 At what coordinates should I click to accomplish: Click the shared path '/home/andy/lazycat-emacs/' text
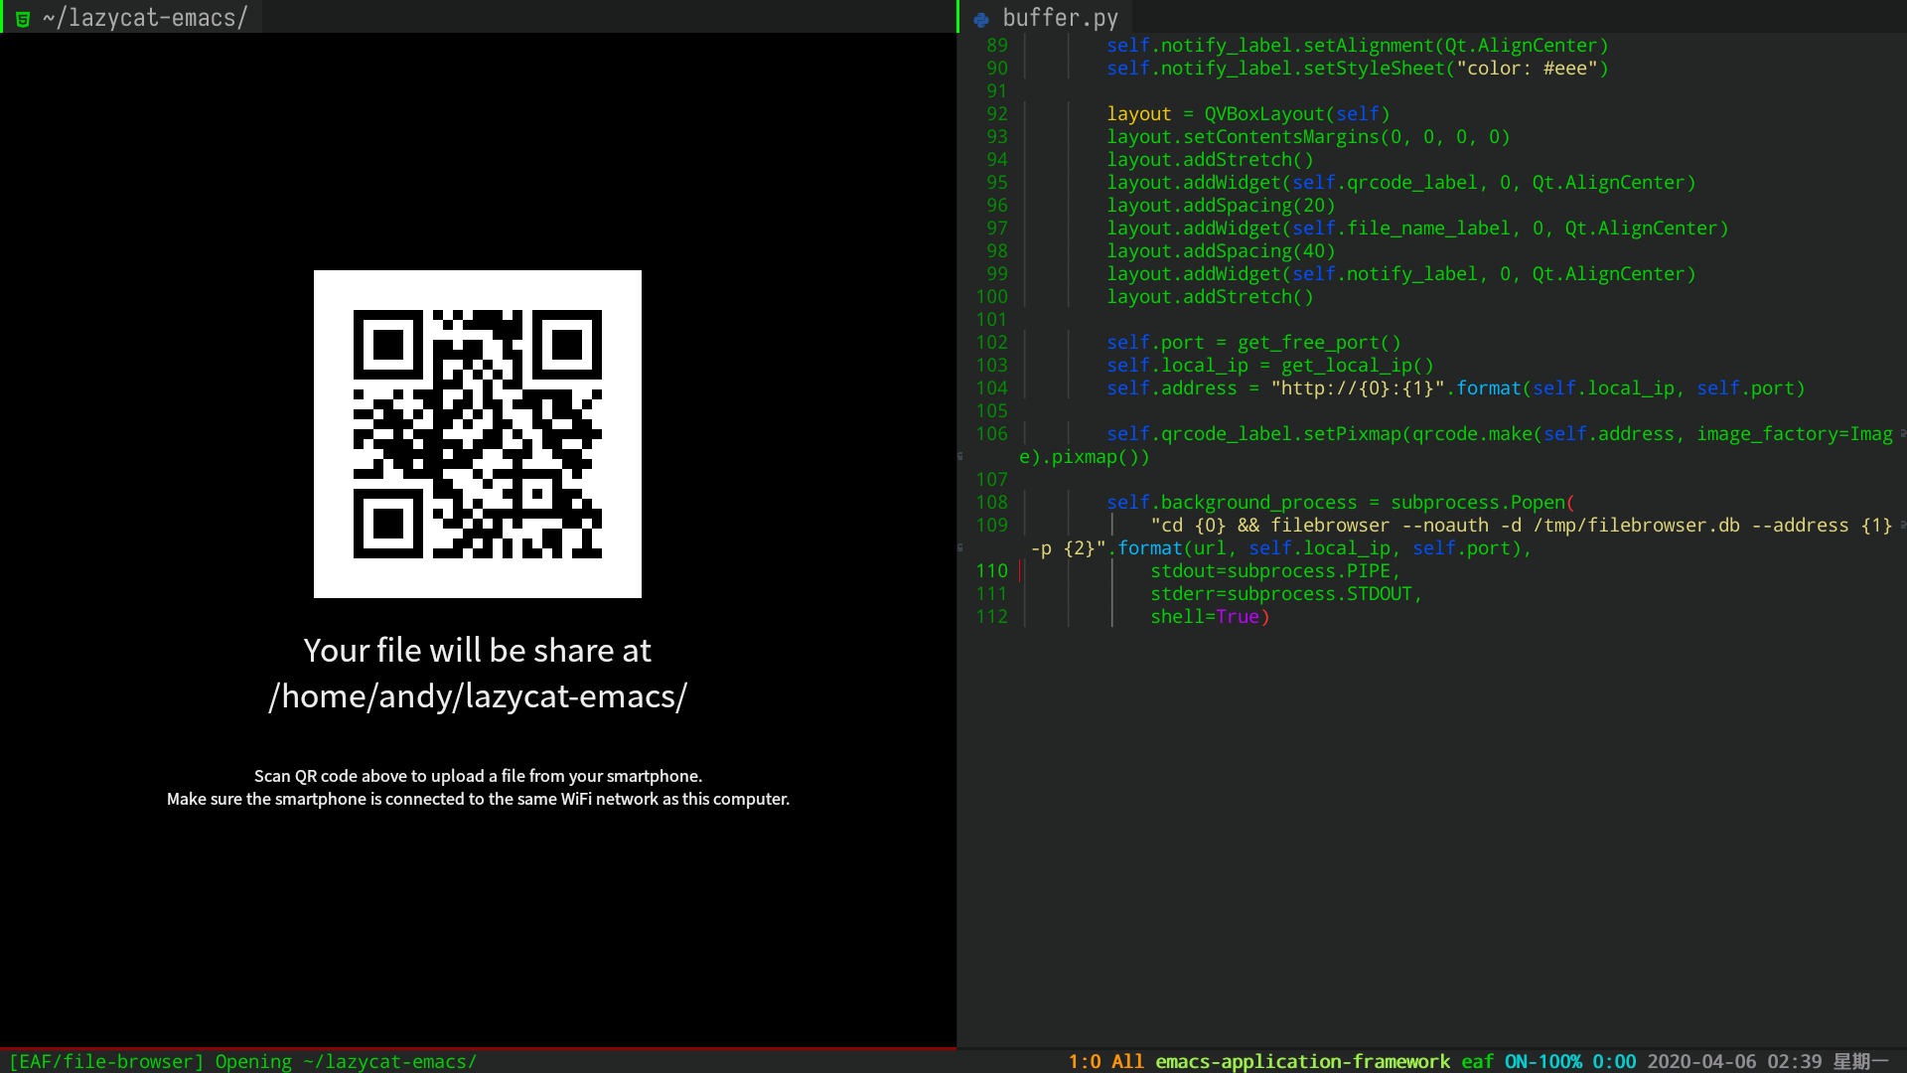pos(477,696)
